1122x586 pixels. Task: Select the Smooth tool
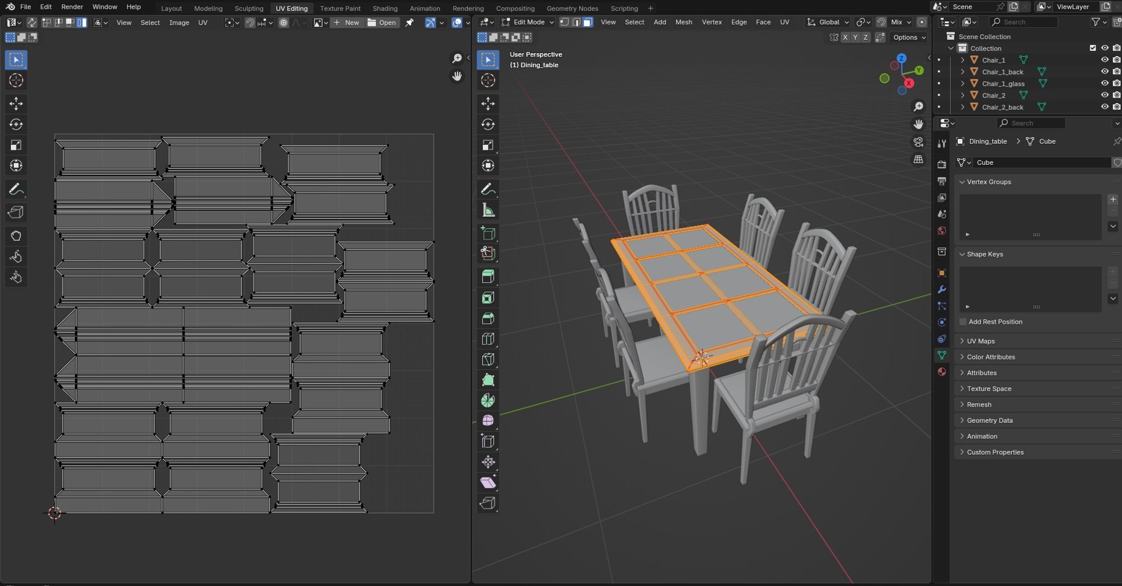click(x=488, y=421)
